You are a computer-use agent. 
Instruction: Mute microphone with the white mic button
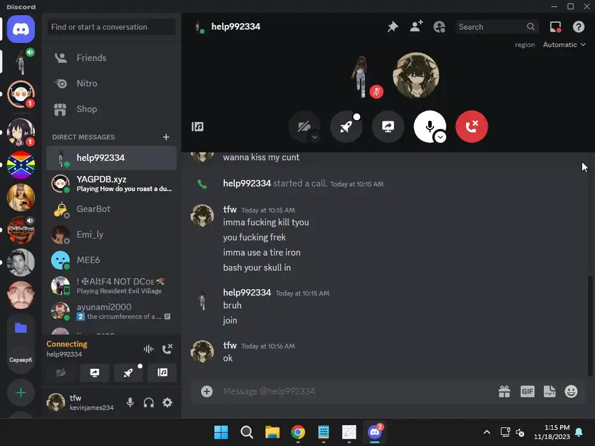pos(429,127)
